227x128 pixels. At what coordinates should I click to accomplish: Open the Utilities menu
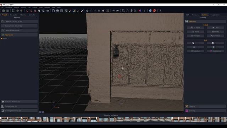click(47, 7)
